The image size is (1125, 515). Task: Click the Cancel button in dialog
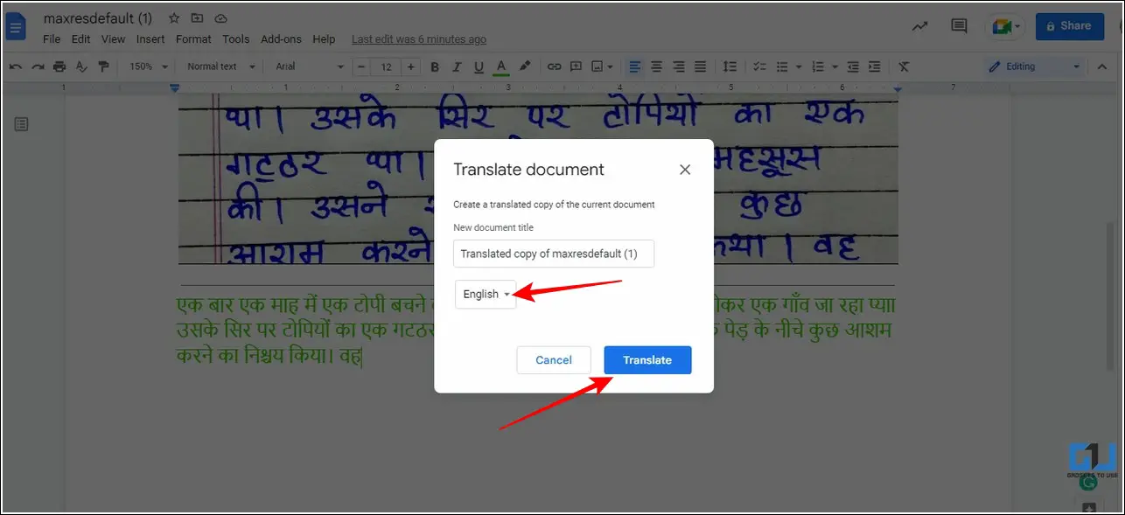[554, 360]
